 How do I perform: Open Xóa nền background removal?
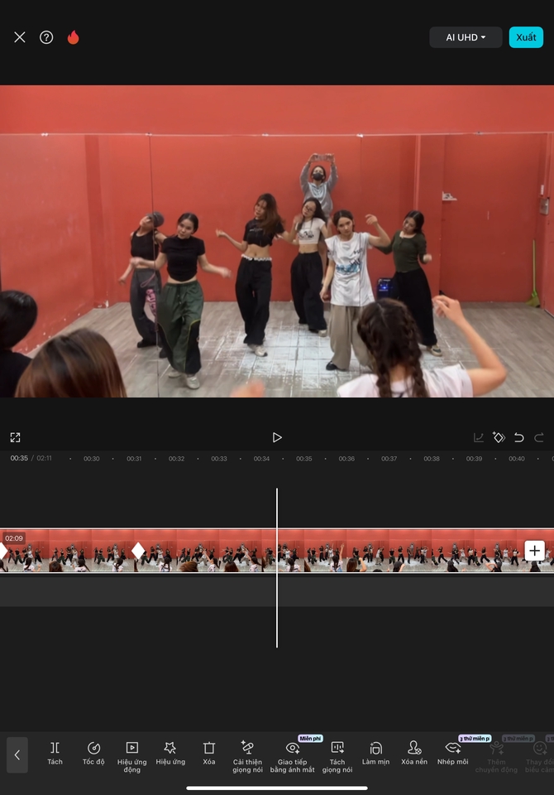tap(414, 753)
